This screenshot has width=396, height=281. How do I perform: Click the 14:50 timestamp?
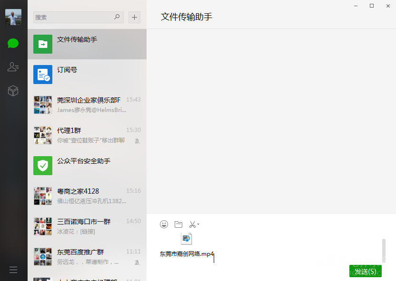pos(133,221)
